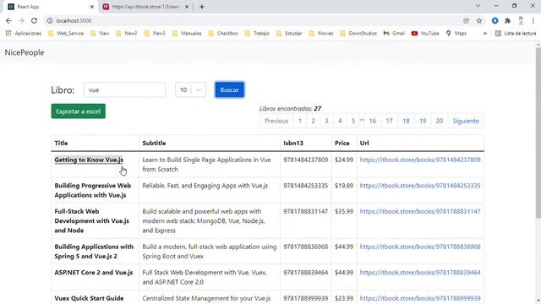Open the Aplicaciones apps grid
The height and width of the screenshot is (304, 541).
click(x=23, y=34)
